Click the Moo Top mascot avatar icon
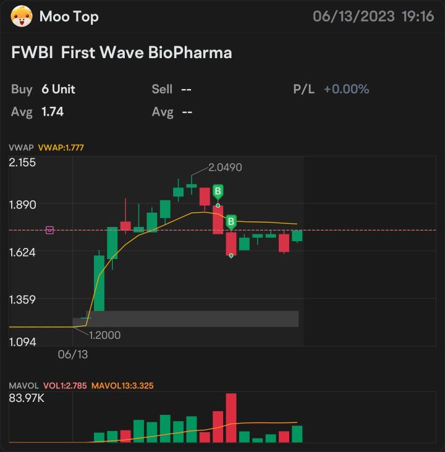This screenshot has width=445, height=452. pos(22,16)
